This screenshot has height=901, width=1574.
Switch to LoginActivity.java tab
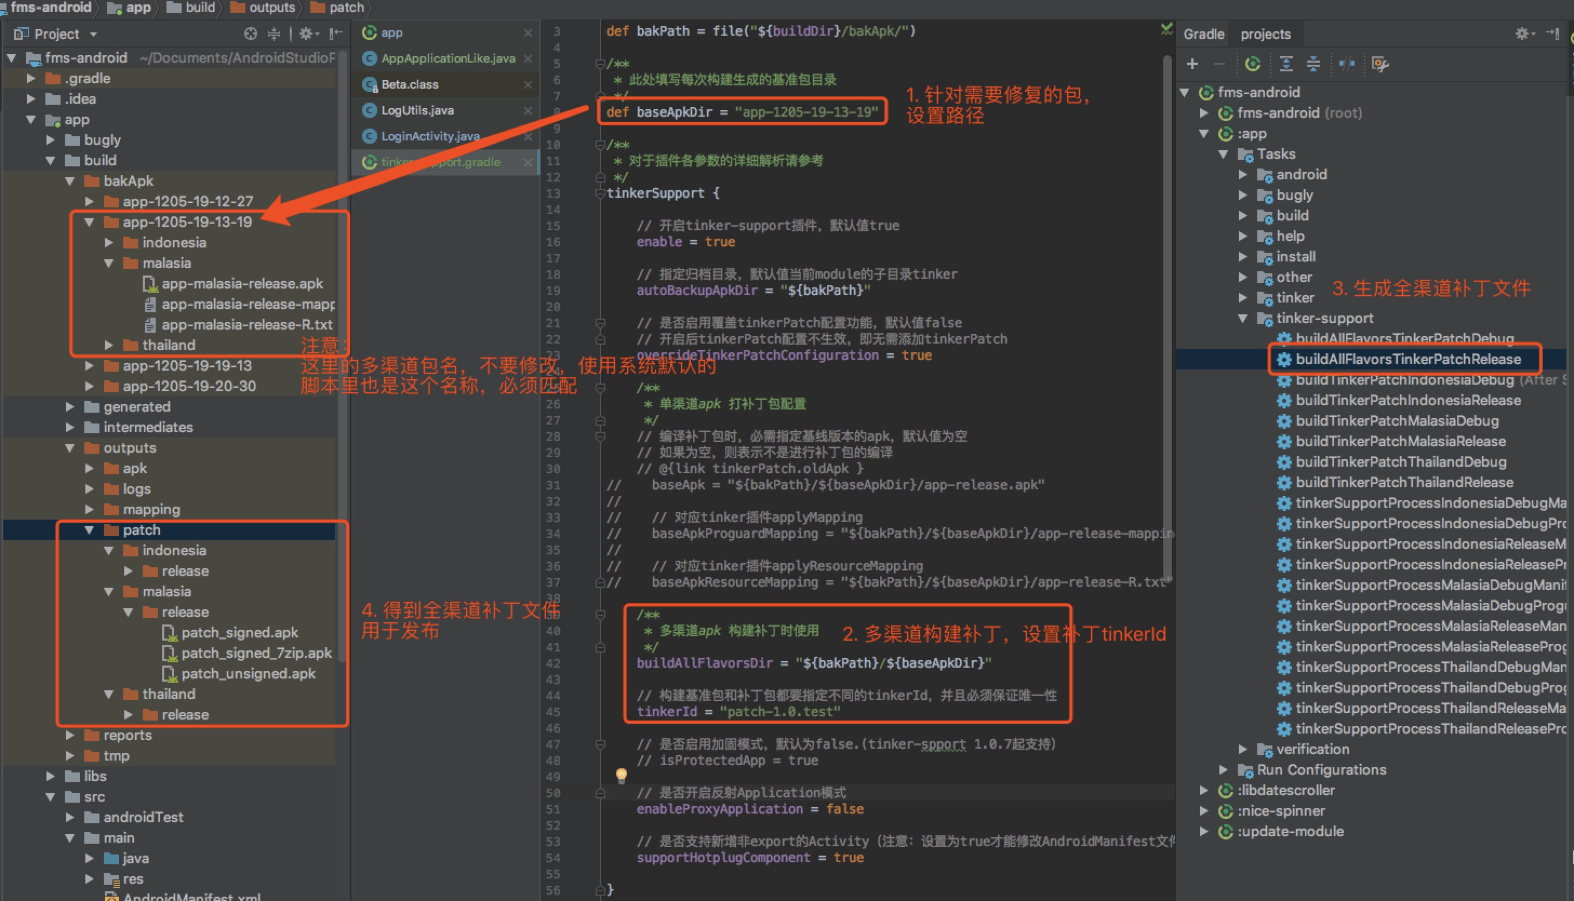(430, 136)
